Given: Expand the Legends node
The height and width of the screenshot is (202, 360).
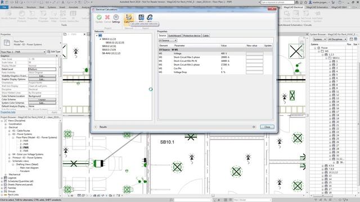Looking at the screenshot, I should 2,178.
